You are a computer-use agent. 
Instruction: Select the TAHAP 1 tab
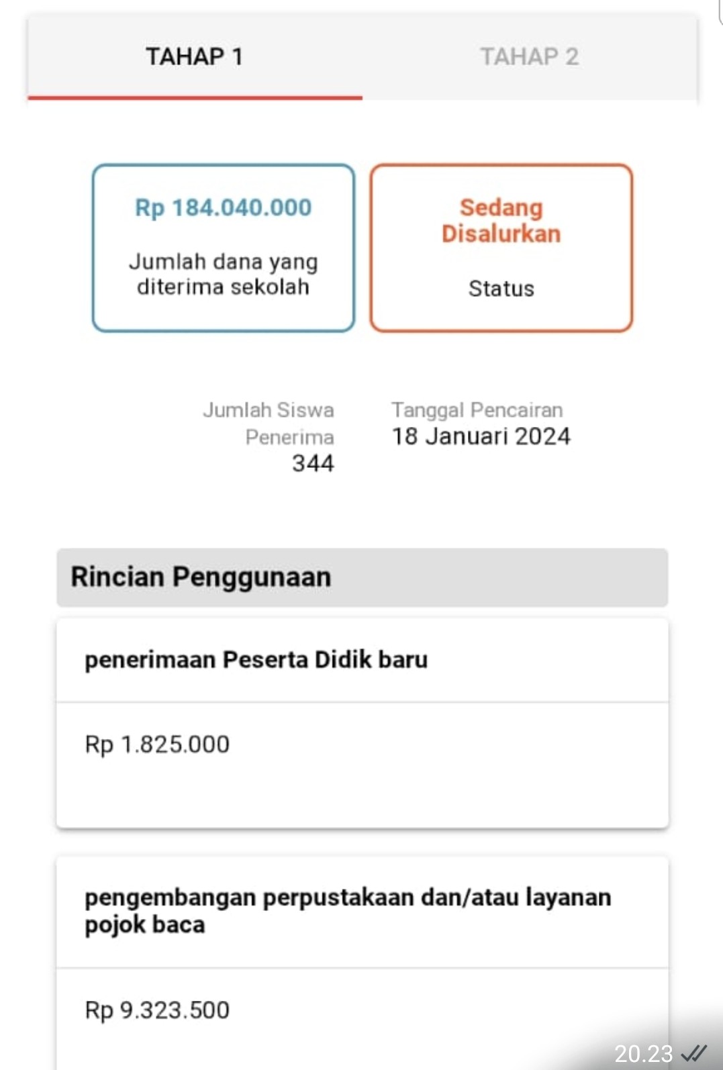tap(195, 57)
